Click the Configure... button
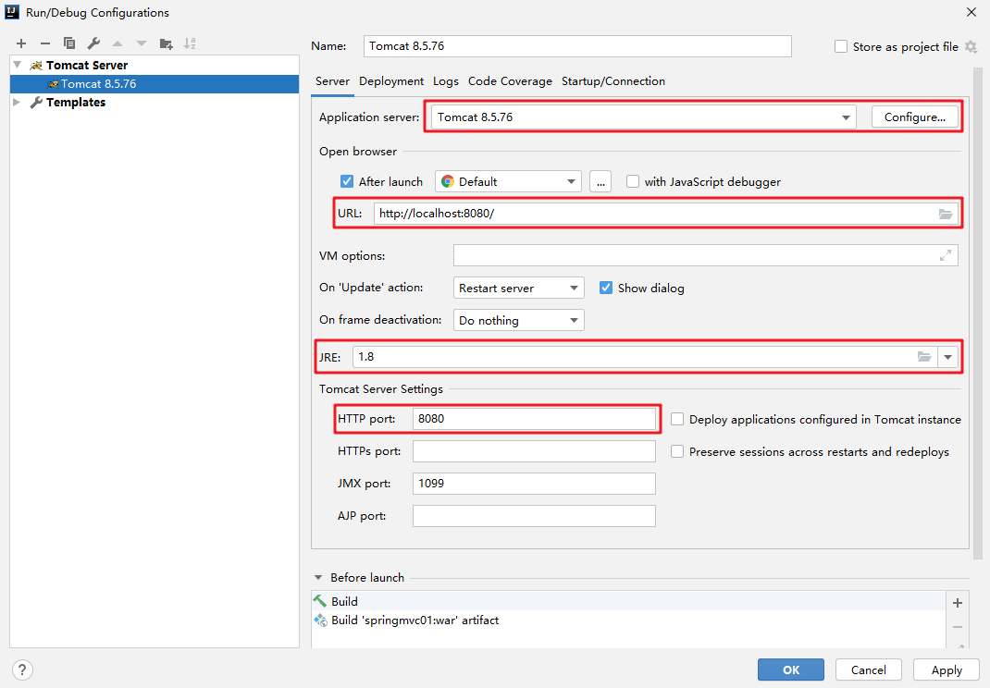This screenshot has height=688, width=990. (914, 117)
